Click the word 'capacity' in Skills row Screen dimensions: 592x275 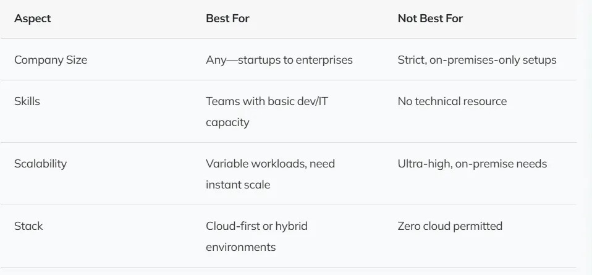(x=227, y=122)
